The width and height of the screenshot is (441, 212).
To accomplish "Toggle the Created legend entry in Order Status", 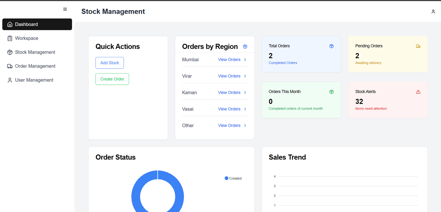I will coord(233,178).
